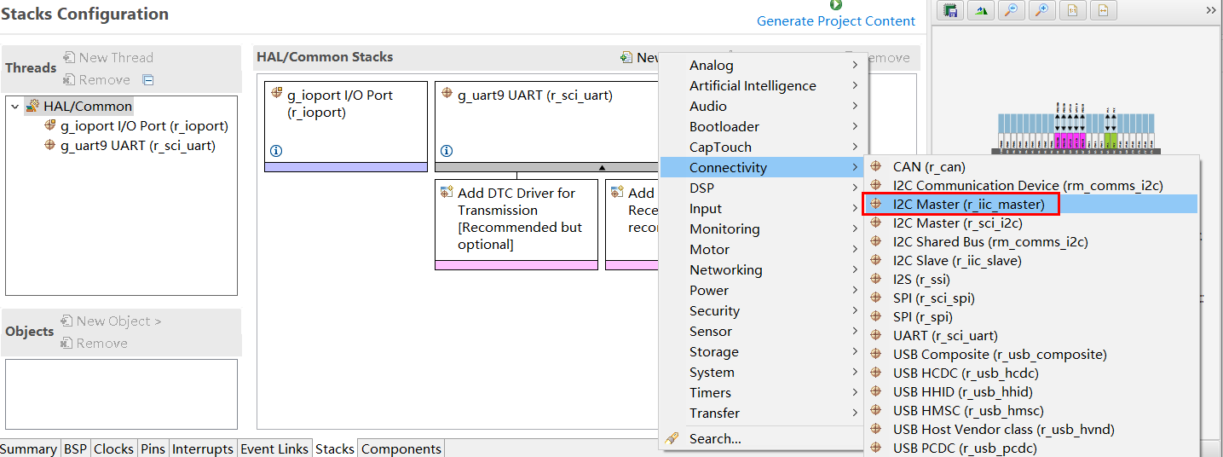Click the Add DTC Driver for Transmission icon
The height and width of the screenshot is (457, 1223).
pyautogui.click(x=447, y=192)
